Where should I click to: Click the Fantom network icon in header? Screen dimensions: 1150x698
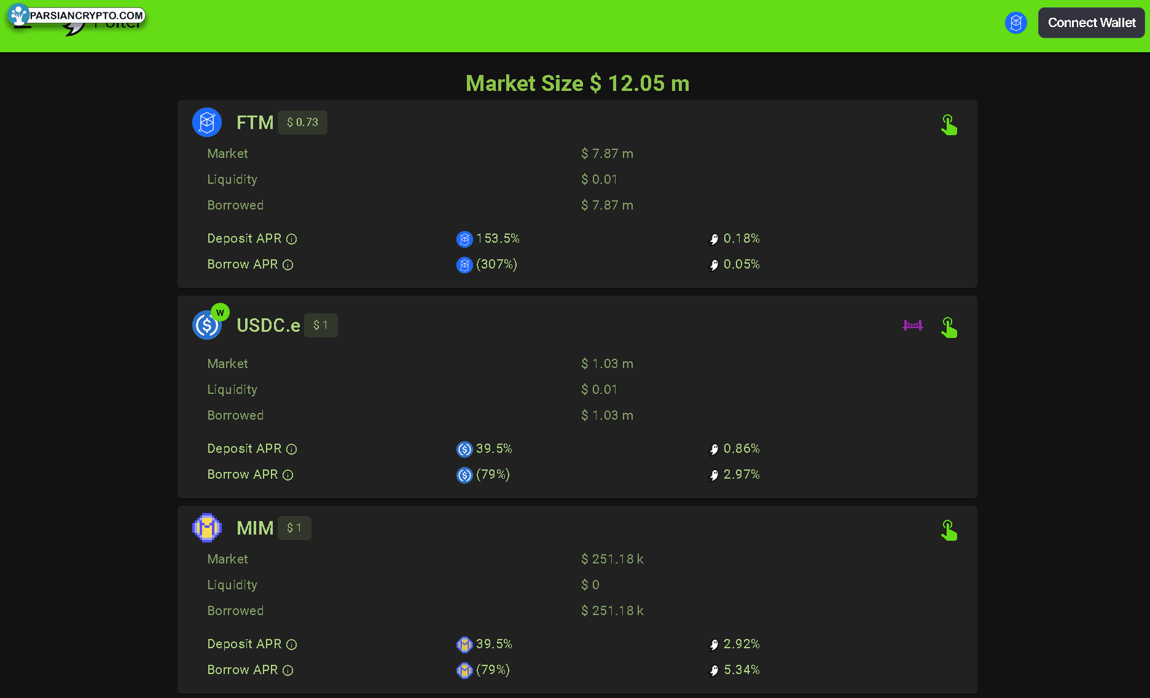click(1015, 23)
